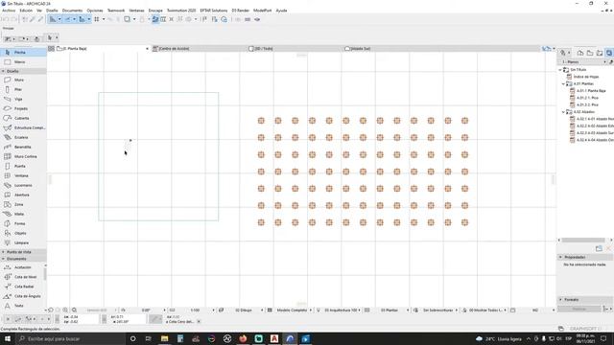This screenshot has height=345, width=614.
Task: Open the Sin Sobrescrituras dropdown
Action: [440, 310]
